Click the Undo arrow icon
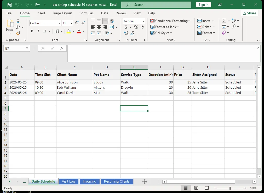This screenshot has width=264, height=193. click(17, 5)
